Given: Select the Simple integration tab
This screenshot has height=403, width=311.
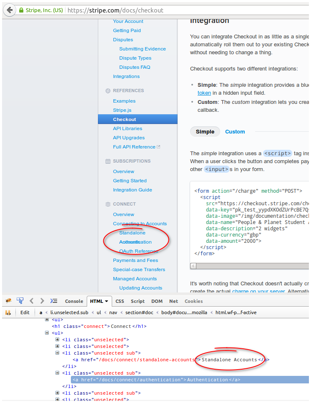Looking at the screenshot, I should 205,131.
